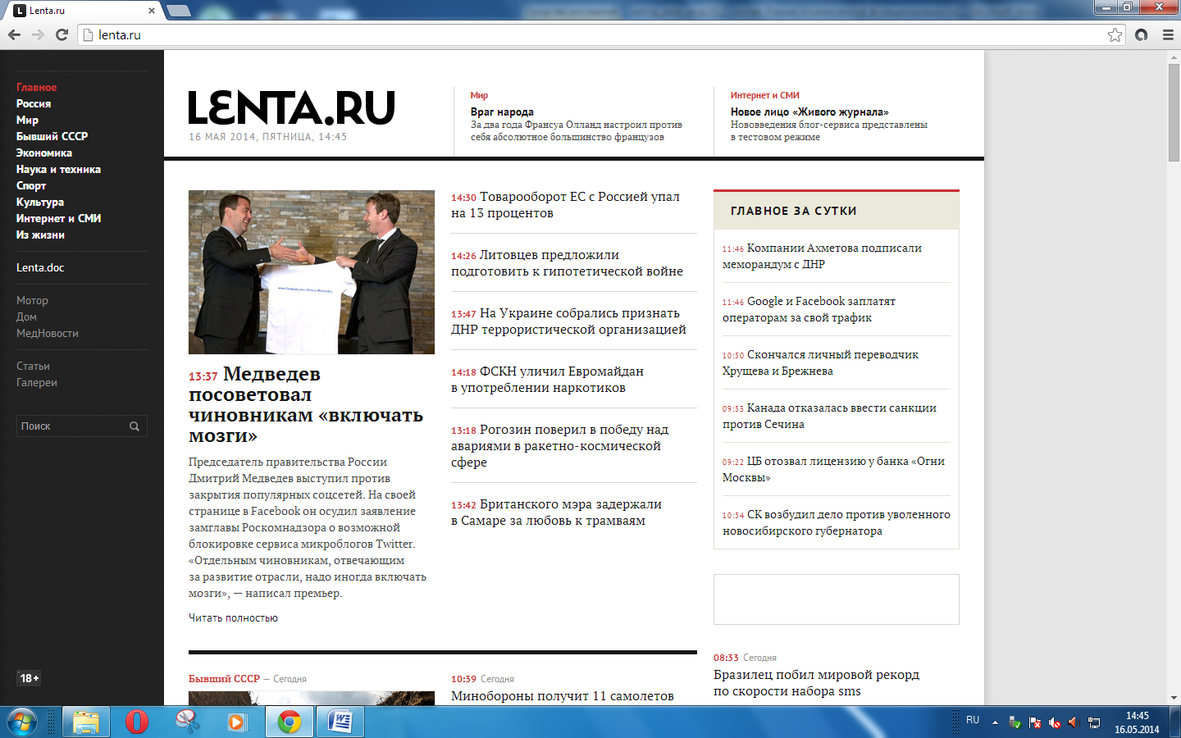Close the Lenta.ru tab
1181x738 pixels.
(152, 11)
